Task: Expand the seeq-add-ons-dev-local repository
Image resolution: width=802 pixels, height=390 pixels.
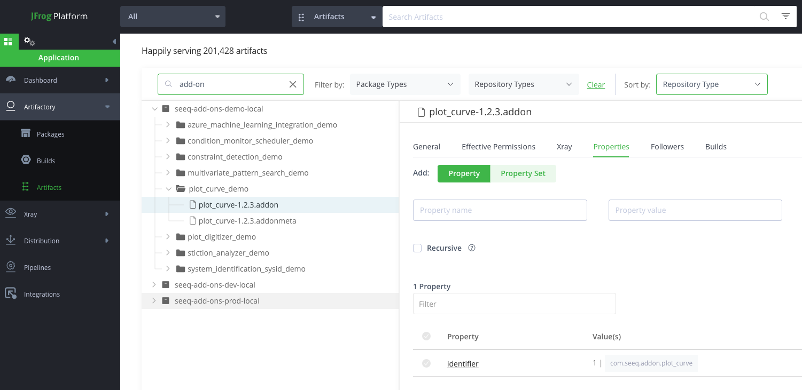Action: coord(154,284)
